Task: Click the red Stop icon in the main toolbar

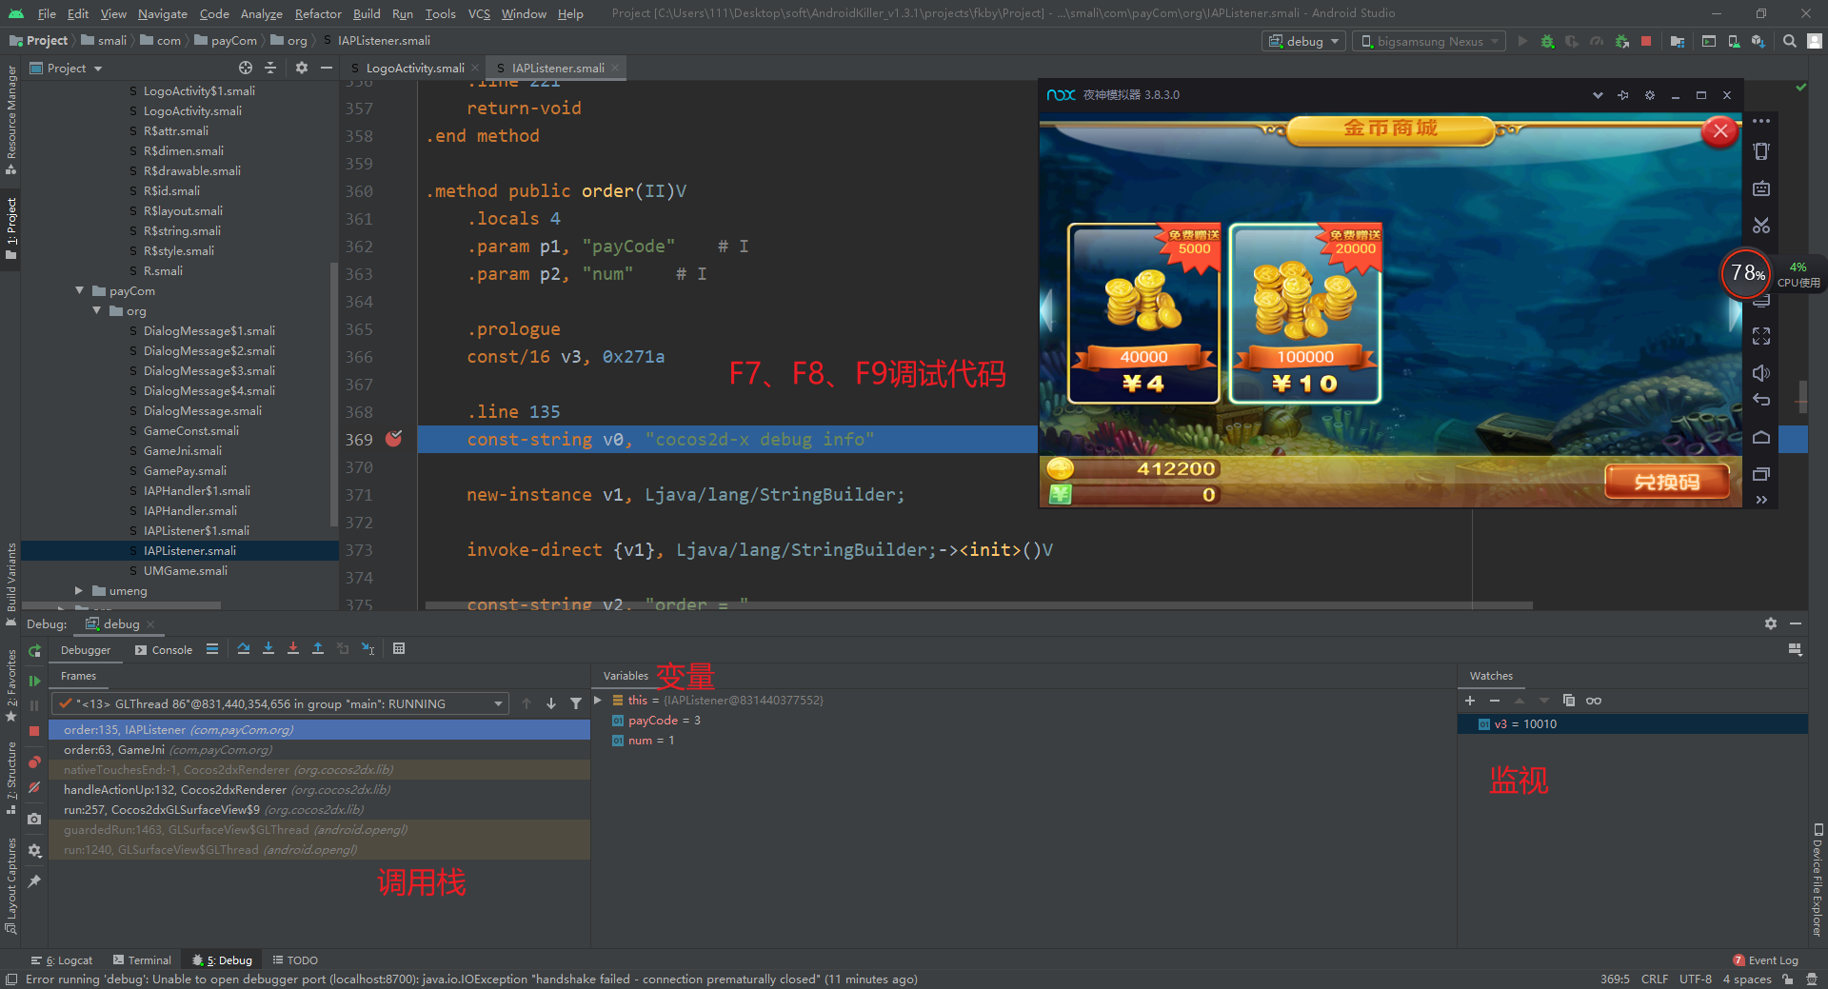Action: 1646,41
